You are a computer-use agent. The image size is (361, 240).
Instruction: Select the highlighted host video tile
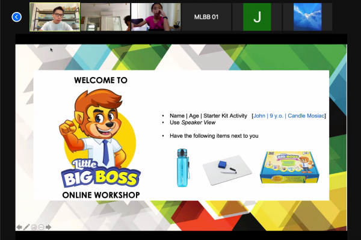click(55, 17)
